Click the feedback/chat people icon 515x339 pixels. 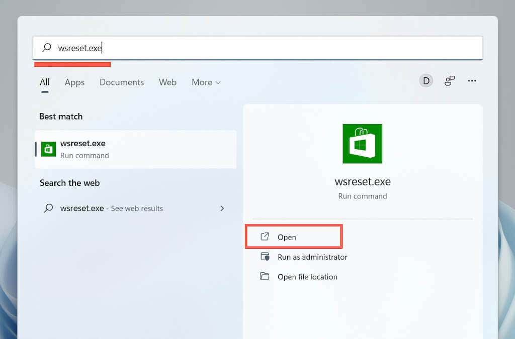coord(449,81)
